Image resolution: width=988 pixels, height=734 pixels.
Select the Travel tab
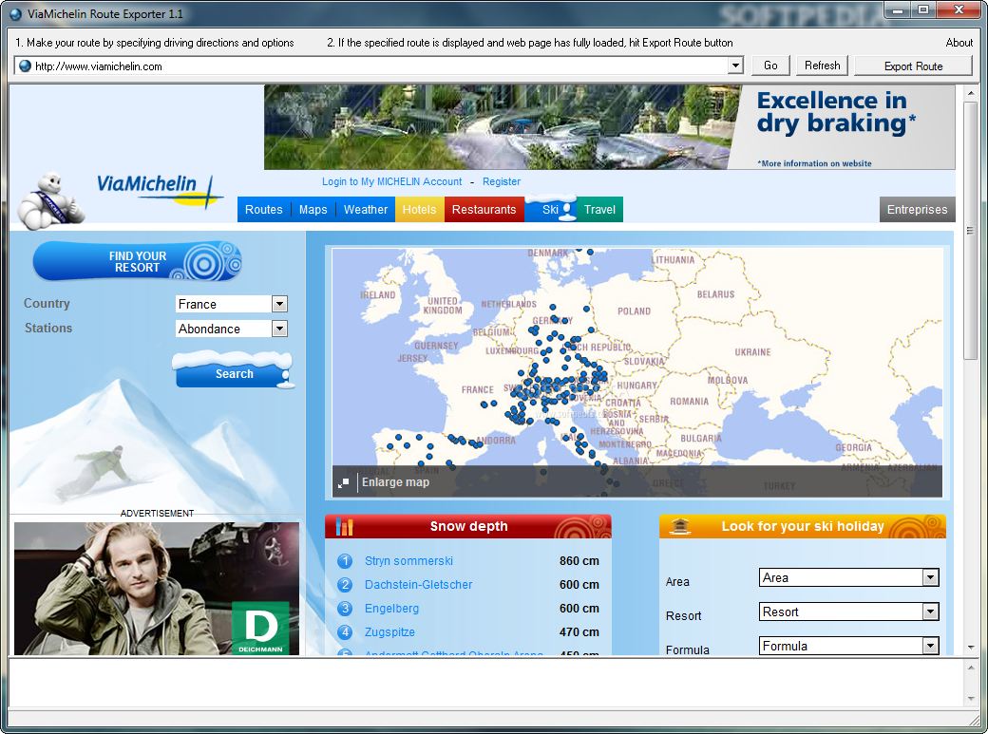(599, 210)
